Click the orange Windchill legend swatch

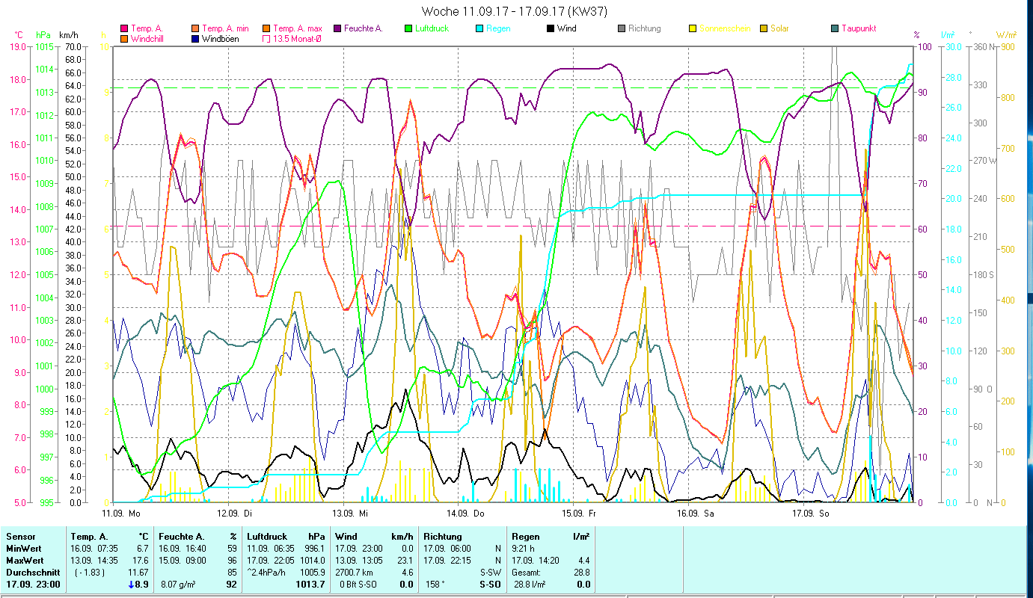[x=124, y=38]
